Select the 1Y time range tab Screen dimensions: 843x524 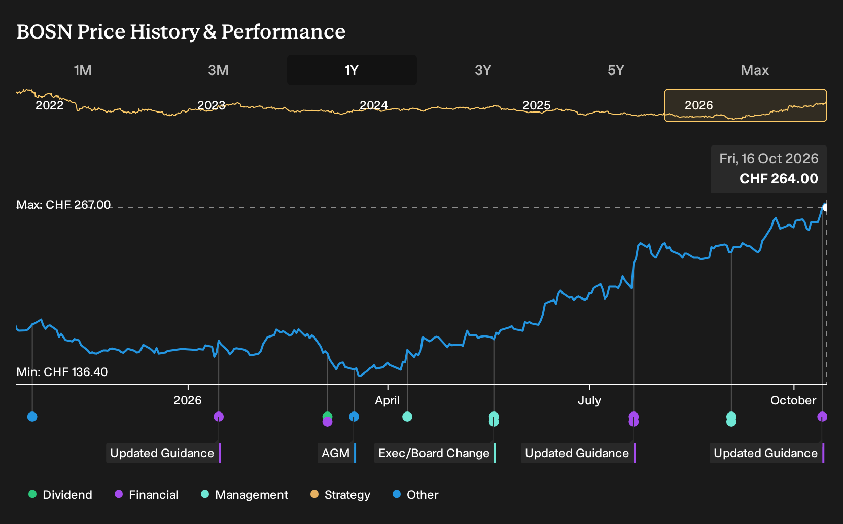pyautogui.click(x=352, y=70)
